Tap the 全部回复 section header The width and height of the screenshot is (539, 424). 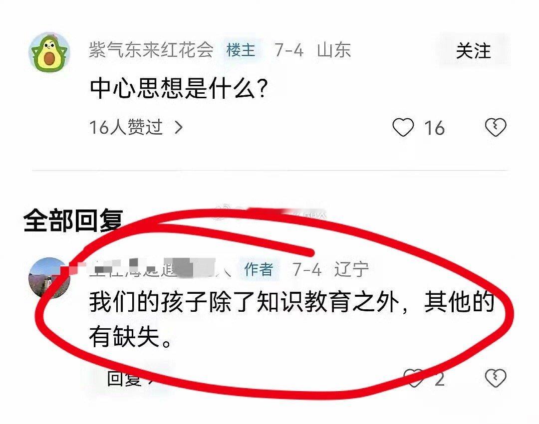pyautogui.click(x=73, y=220)
